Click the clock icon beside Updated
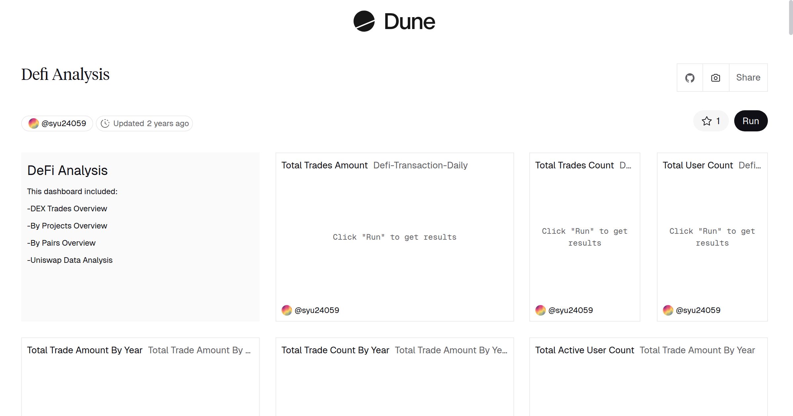This screenshot has width=793, height=416. [105, 123]
